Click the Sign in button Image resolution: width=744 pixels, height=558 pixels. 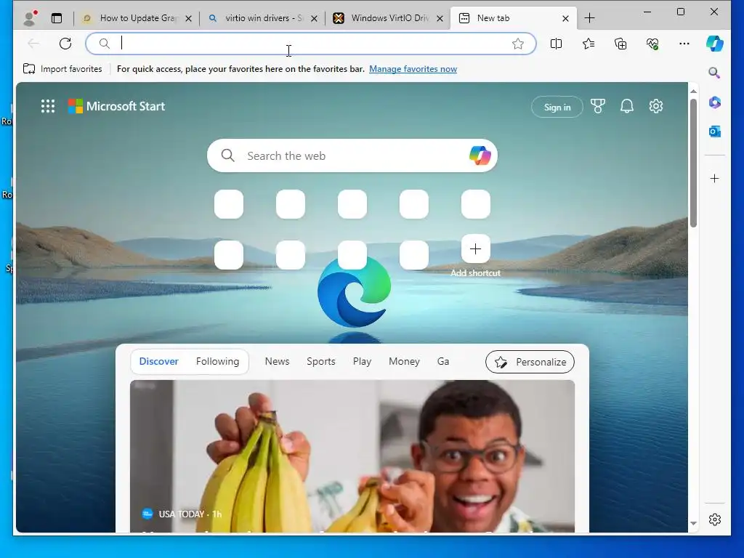click(557, 107)
